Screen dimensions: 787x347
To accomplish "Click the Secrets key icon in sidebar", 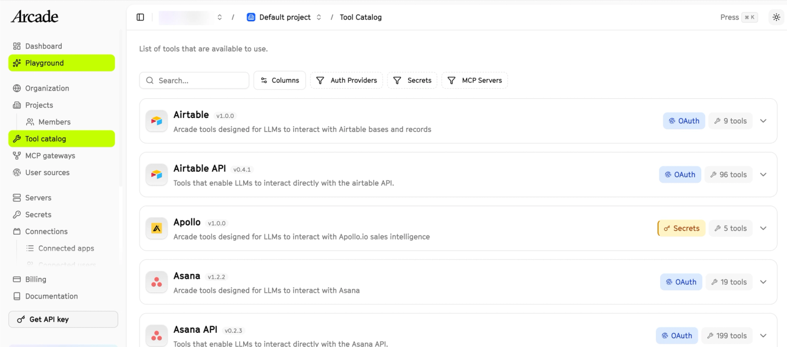I will [x=17, y=215].
